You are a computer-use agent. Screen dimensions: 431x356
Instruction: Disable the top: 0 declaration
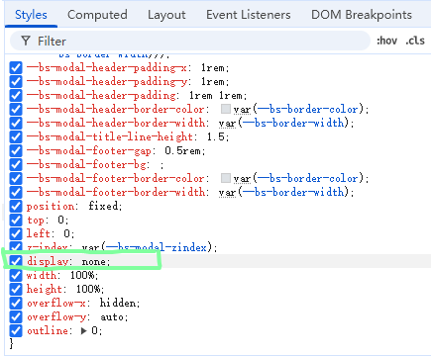[16, 221]
